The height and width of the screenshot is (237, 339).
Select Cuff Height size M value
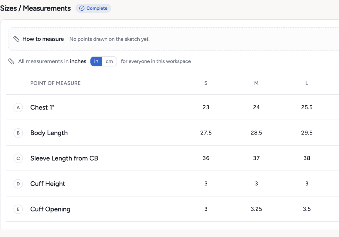pyautogui.click(x=256, y=184)
